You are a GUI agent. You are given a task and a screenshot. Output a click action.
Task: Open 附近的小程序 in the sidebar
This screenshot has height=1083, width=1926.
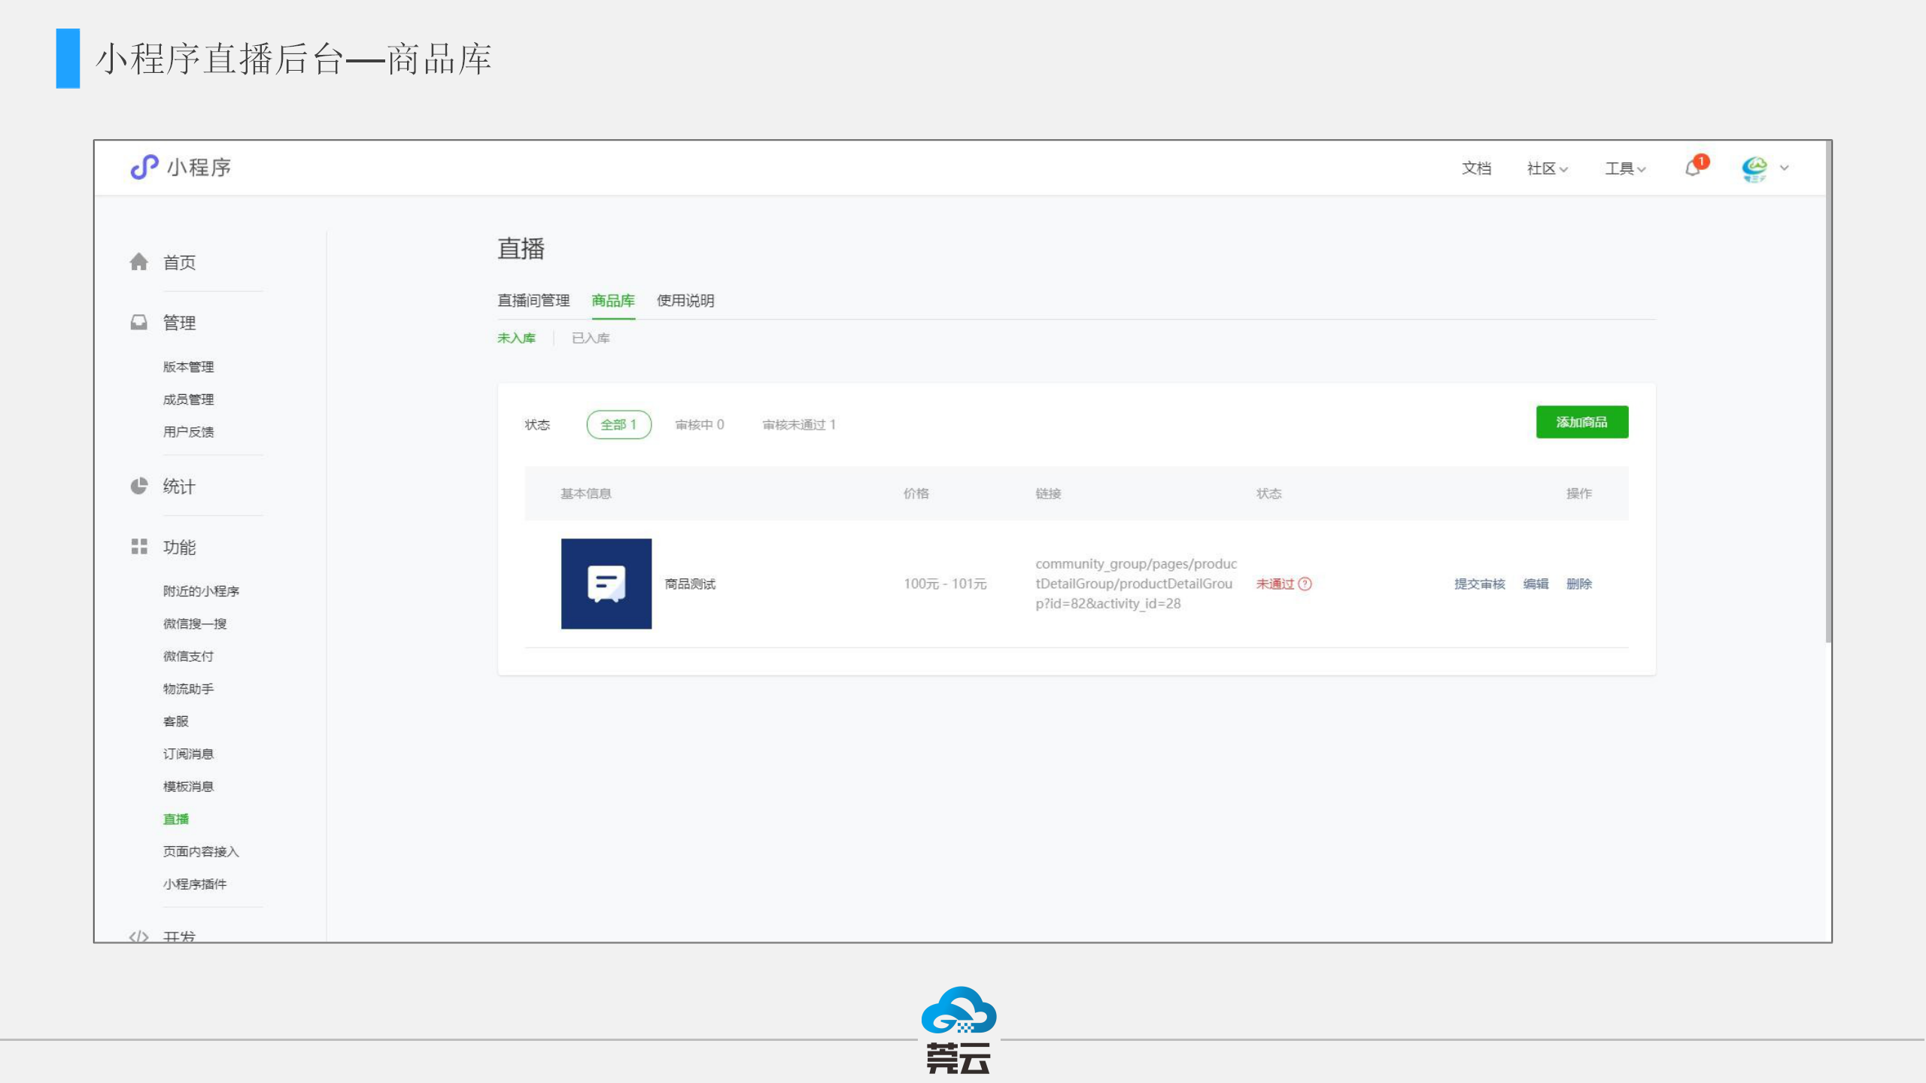coord(201,591)
